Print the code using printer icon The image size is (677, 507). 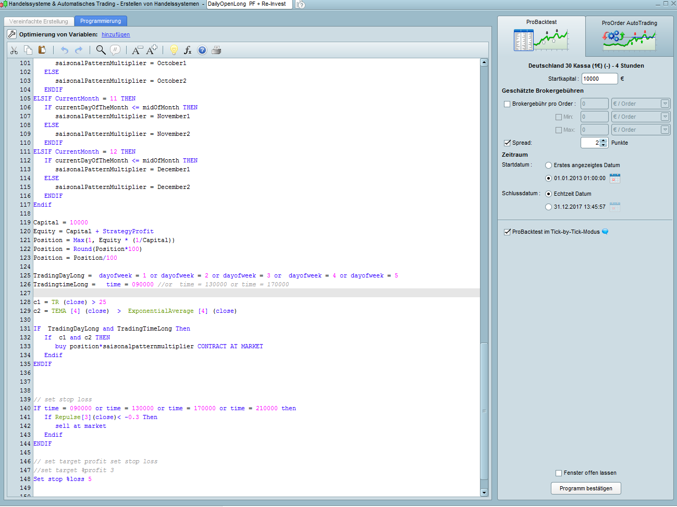pos(216,50)
